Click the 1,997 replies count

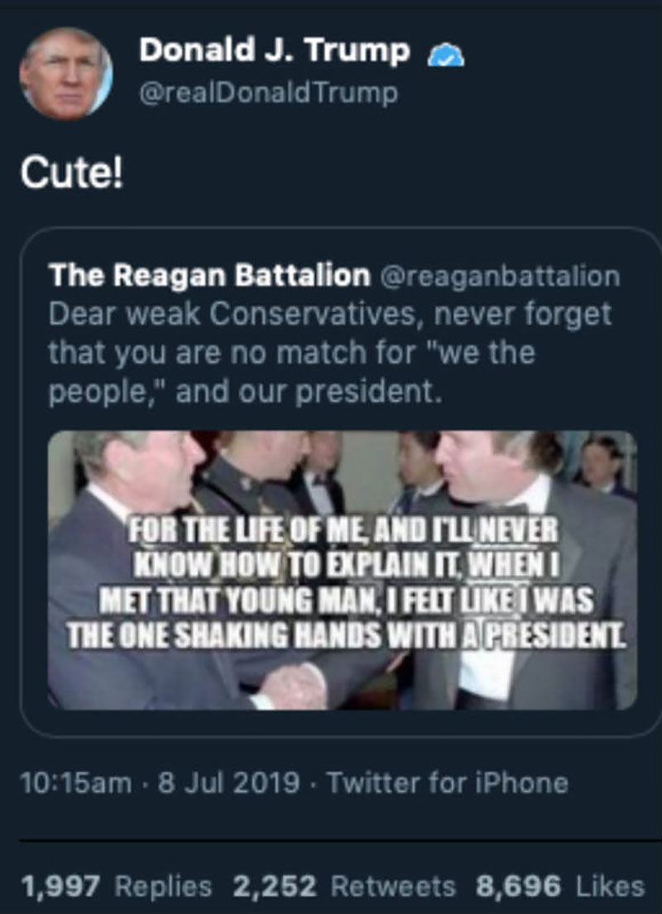(x=60, y=888)
